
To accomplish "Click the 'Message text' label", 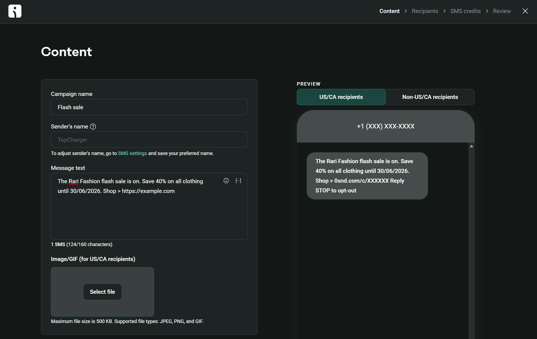I will (68, 168).
